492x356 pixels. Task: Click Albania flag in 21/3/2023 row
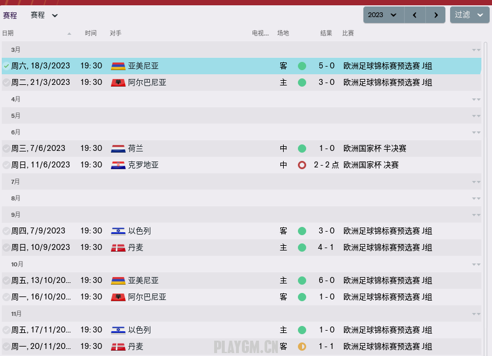(x=118, y=83)
